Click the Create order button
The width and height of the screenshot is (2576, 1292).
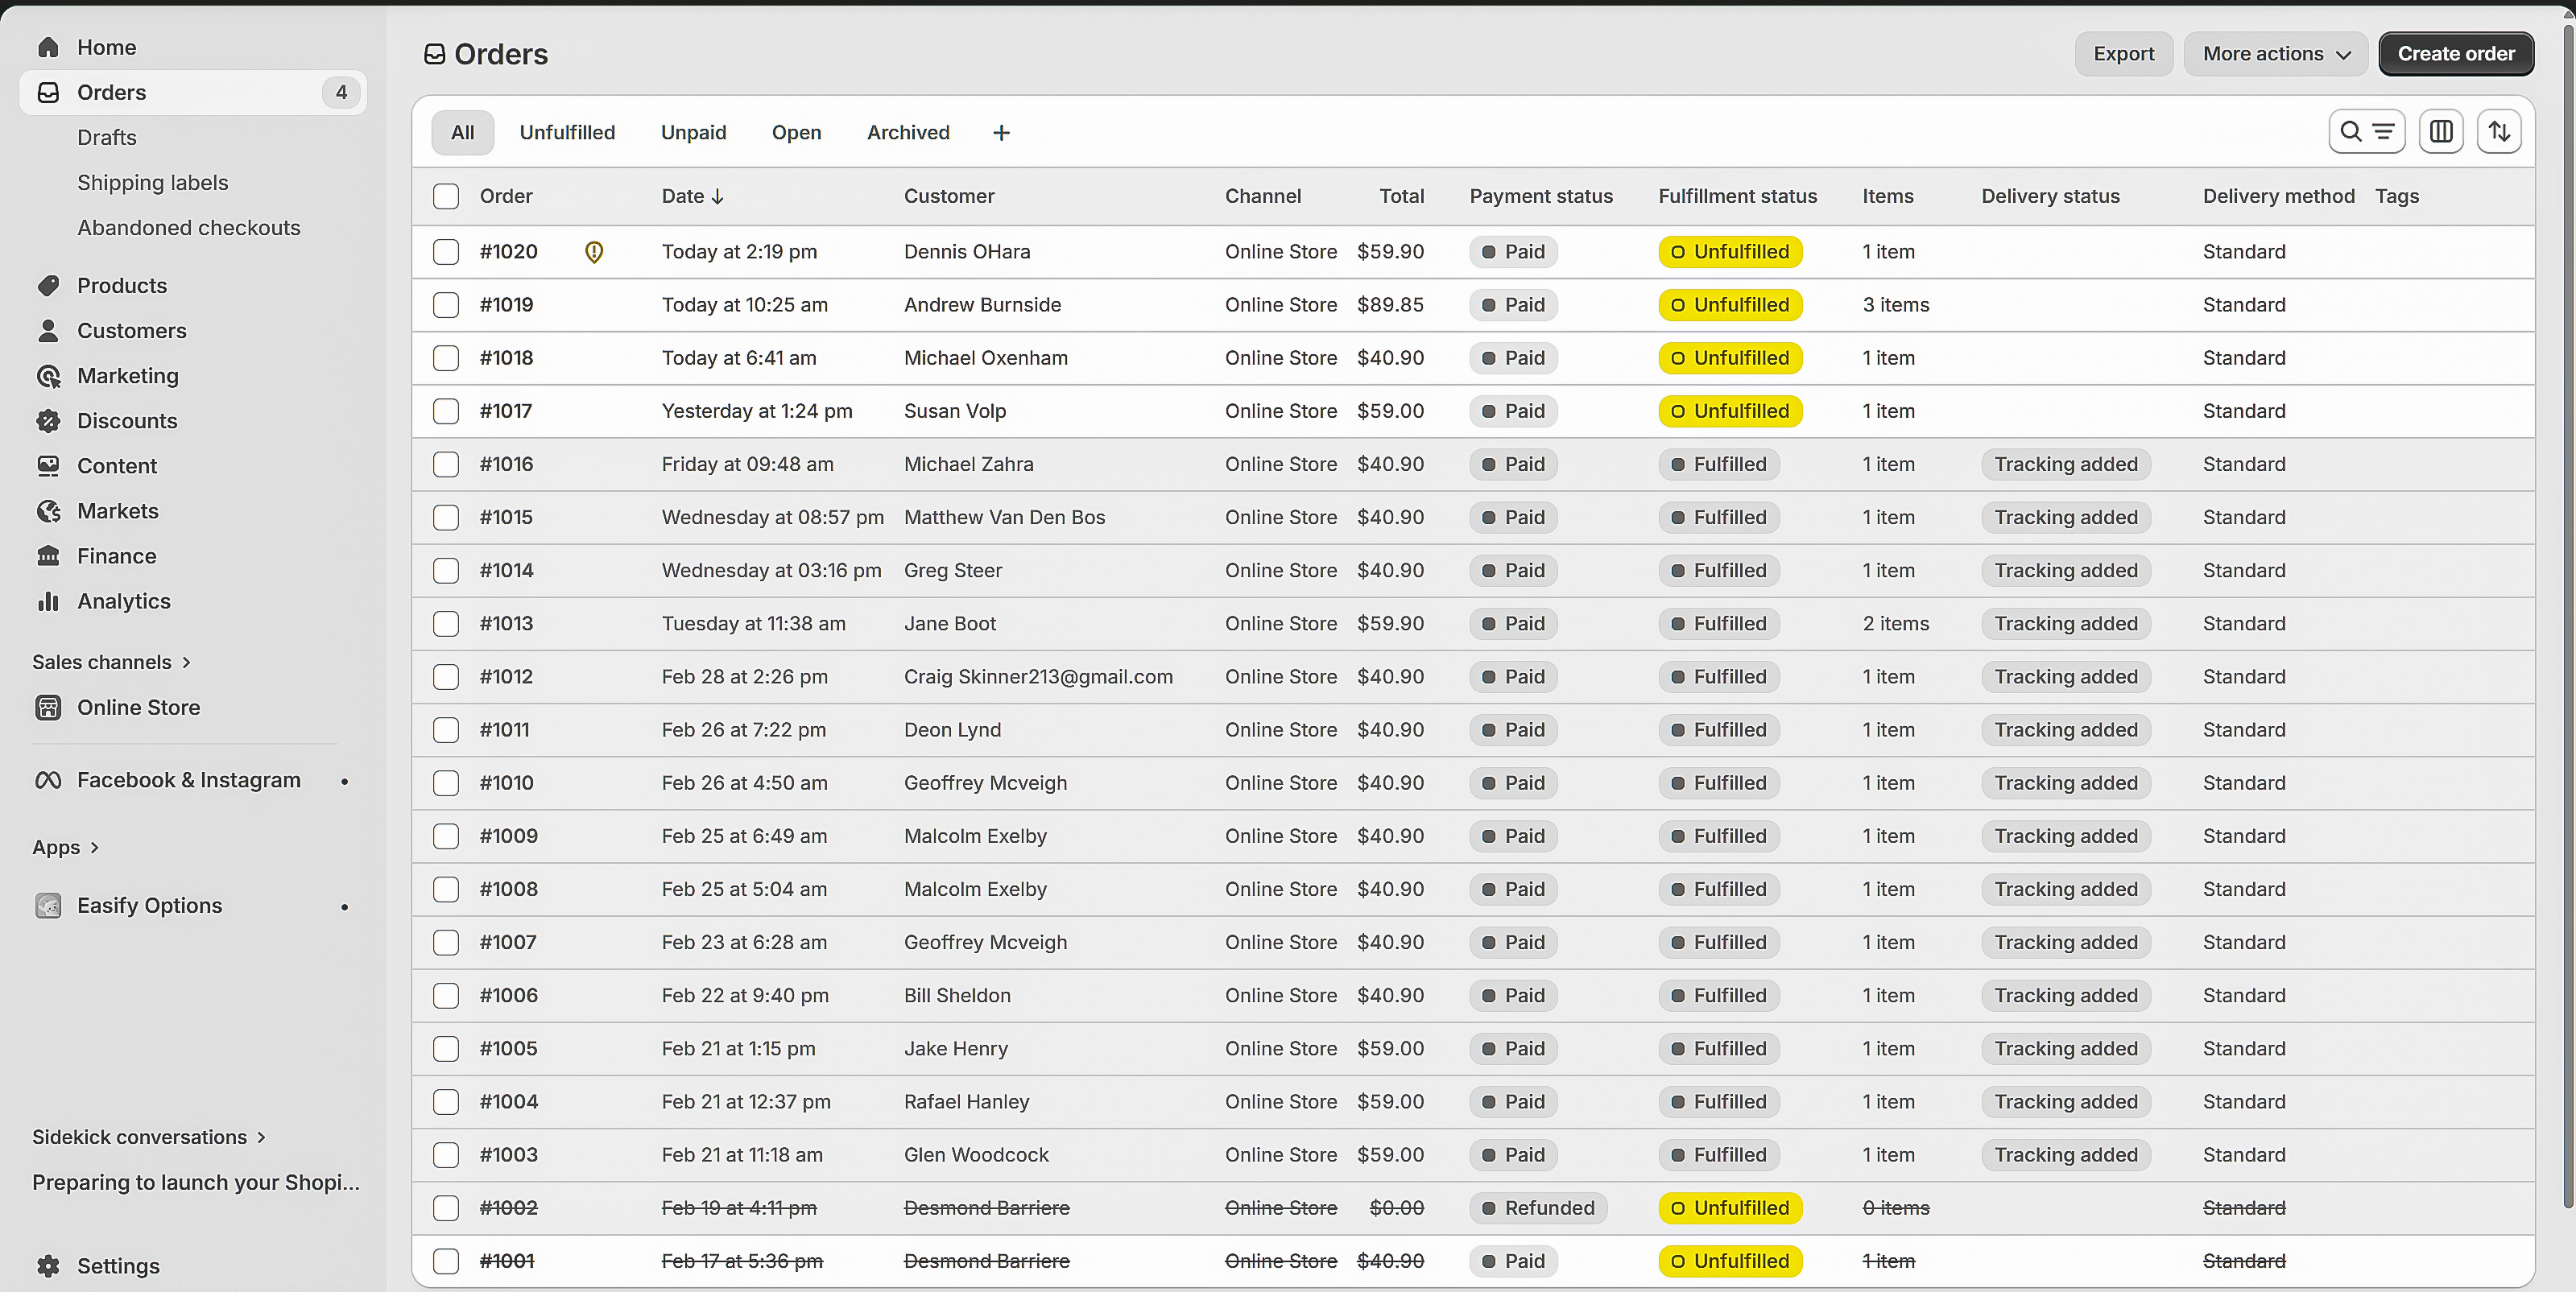[2455, 54]
